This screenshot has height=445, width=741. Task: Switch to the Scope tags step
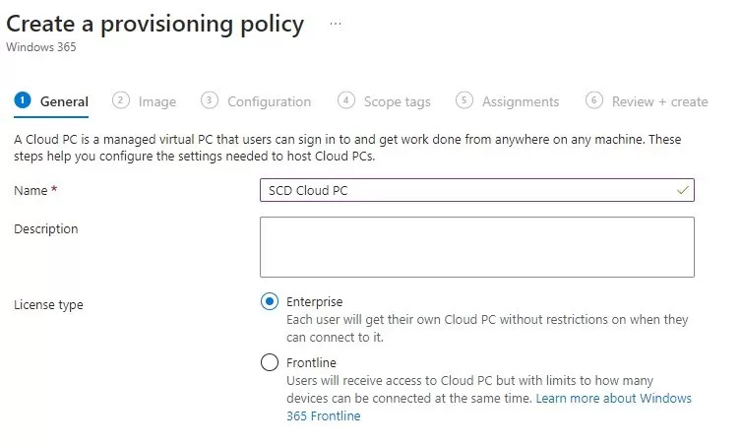(384, 101)
